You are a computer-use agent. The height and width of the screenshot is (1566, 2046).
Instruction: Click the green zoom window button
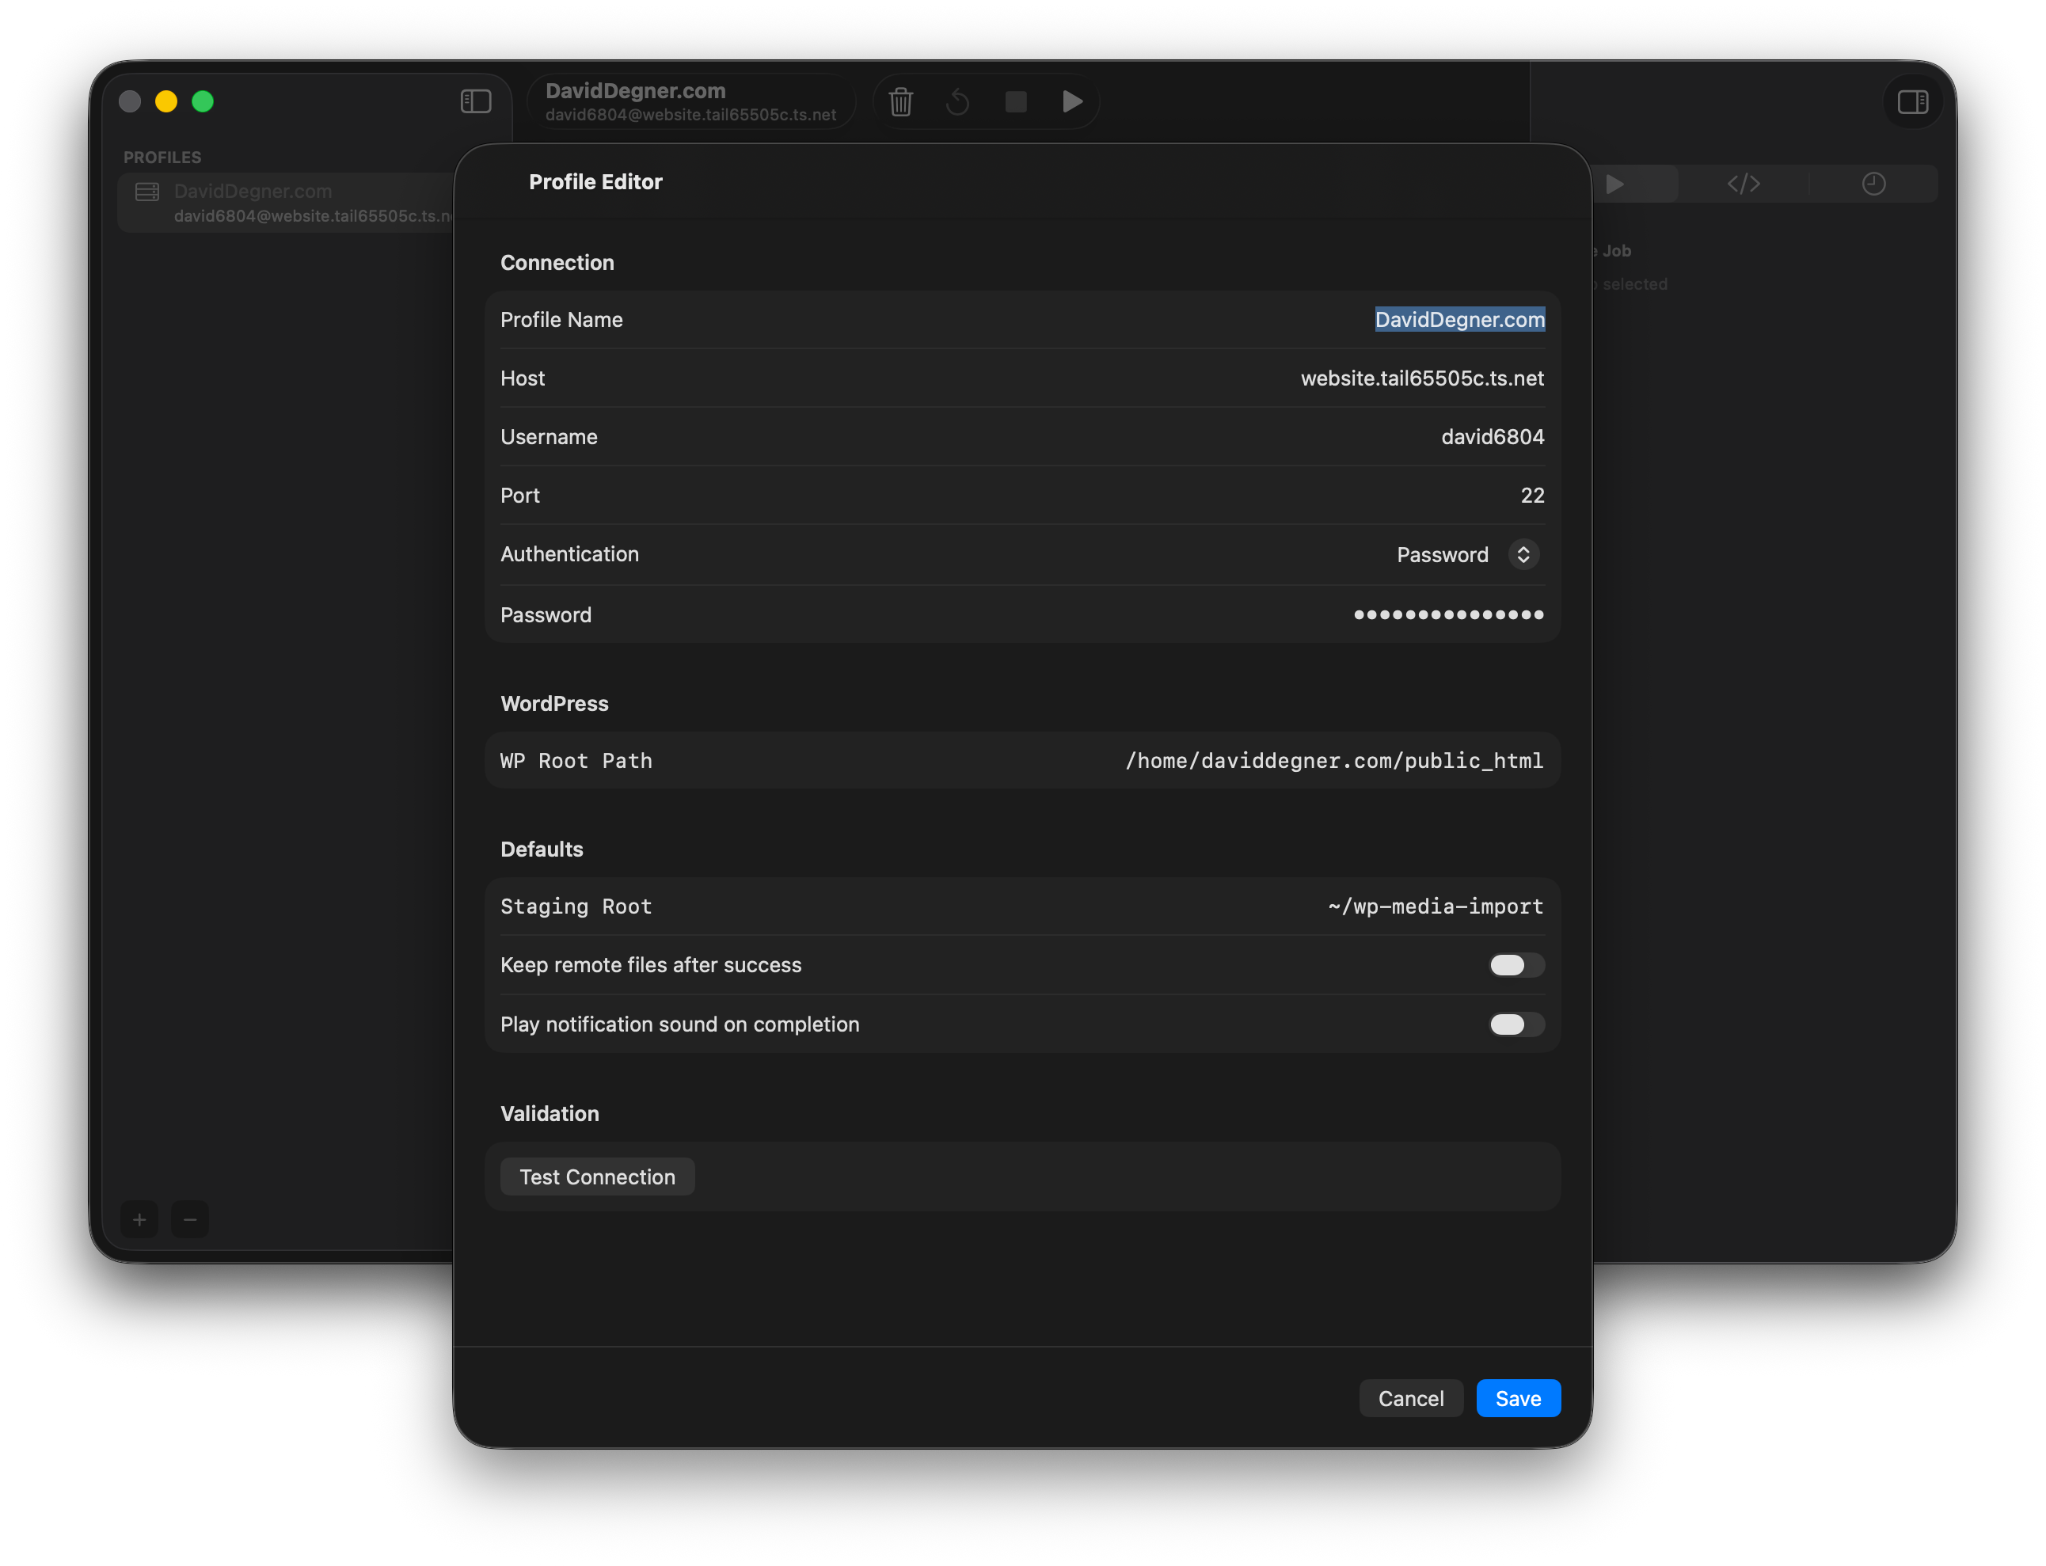point(202,101)
